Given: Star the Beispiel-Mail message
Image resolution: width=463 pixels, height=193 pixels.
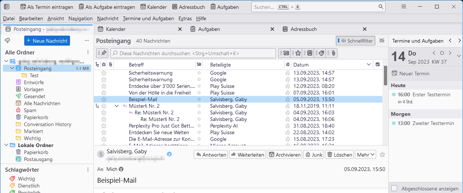Looking at the screenshot, I should click(104, 99).
